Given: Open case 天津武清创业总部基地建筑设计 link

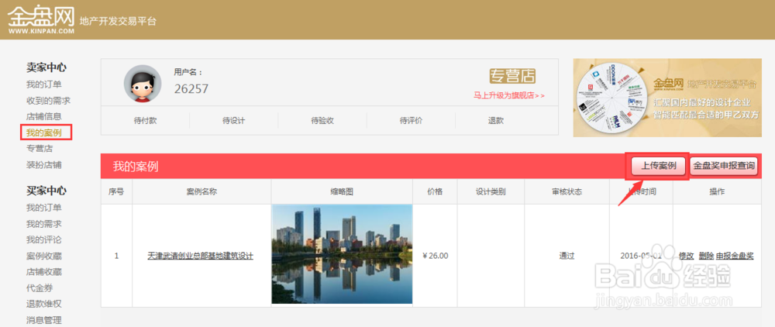Looking at the screenshot, I should pyautogui.click(x=201, y=256).
